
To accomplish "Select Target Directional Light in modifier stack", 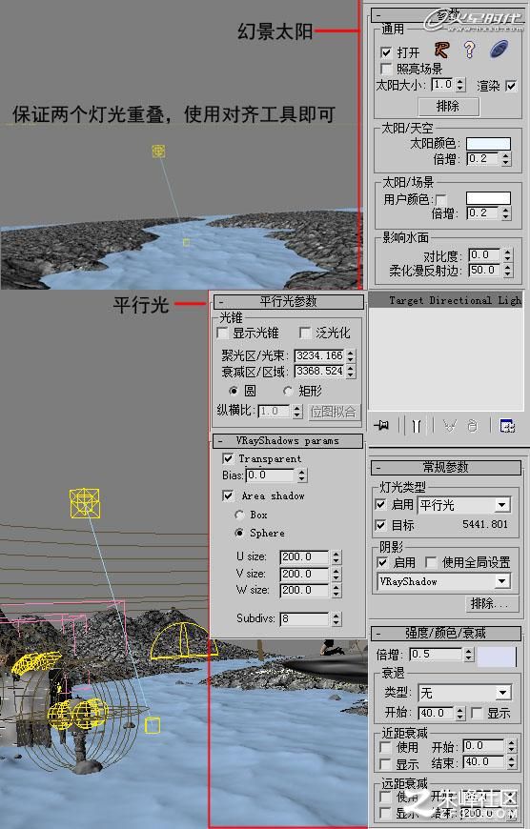I will tap(446, 300).
